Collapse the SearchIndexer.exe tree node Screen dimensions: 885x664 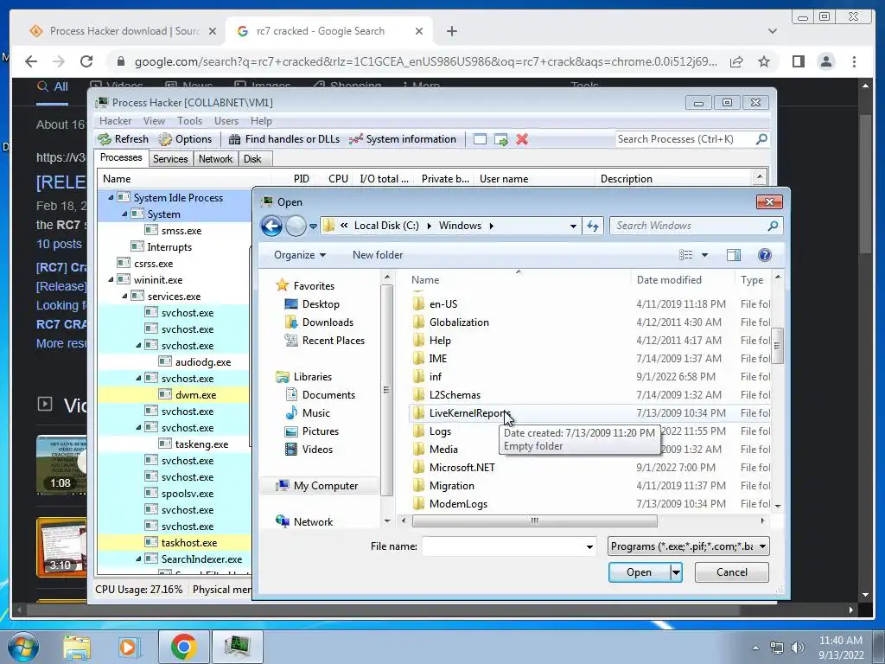tap(138, 559)
